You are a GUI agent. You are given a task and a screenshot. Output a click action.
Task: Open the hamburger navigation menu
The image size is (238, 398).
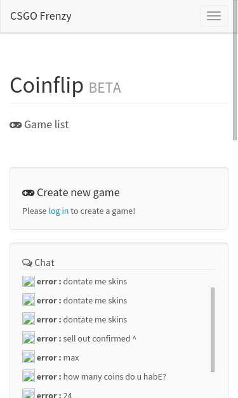[214, 16]
